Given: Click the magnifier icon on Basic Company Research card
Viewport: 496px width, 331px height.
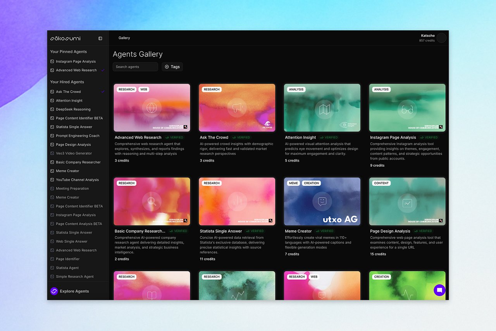Looking at the screenshot, I should [152, 201].
